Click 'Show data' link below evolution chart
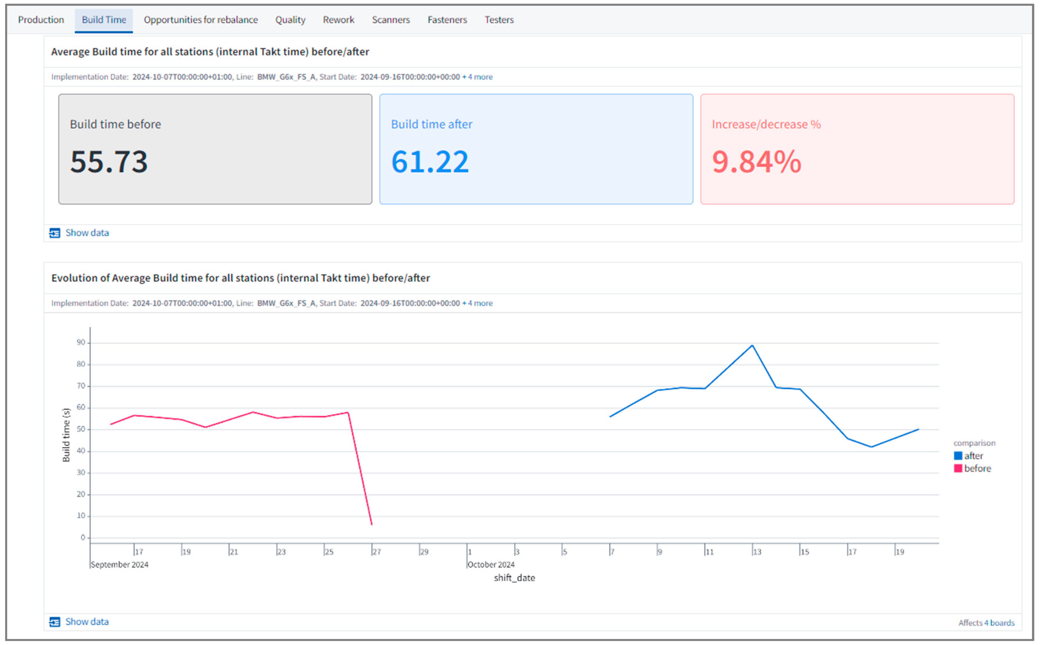 (x=87, y=622)
